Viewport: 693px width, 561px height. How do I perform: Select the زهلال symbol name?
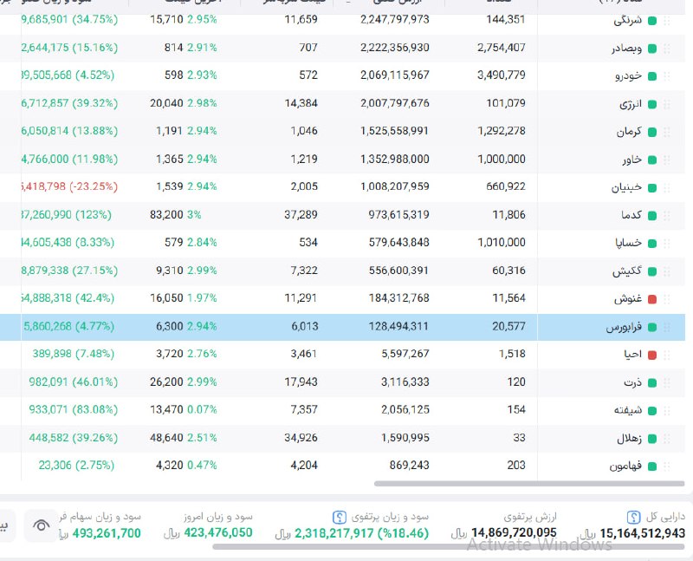[630, 439]
